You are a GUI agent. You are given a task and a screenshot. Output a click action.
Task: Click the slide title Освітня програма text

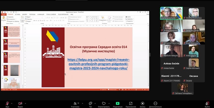[x=98, y=49]
